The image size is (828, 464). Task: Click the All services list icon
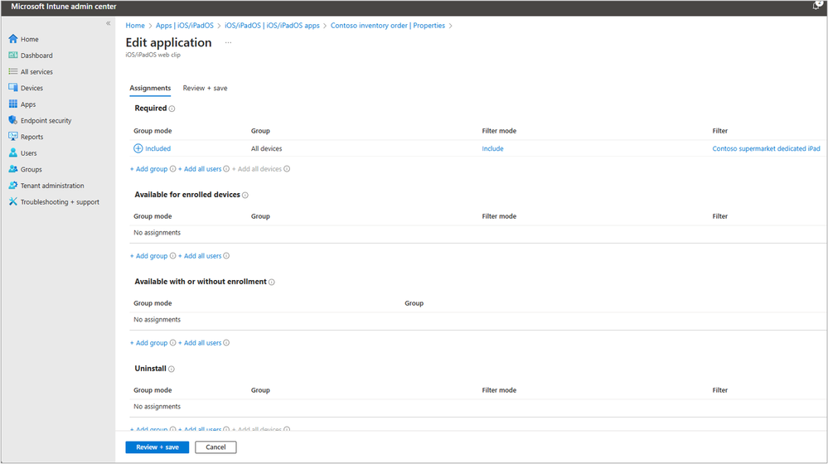tap(13, 71)
